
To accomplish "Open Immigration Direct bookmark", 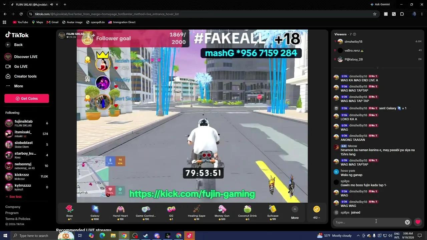I will pyautogui.click(x=122, y=22).
